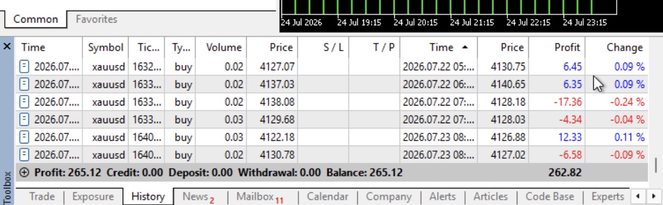This screenshot has width=663, height=205.
Task: Select the row icon for profit -4.34
Action: (x=24, y=119)
